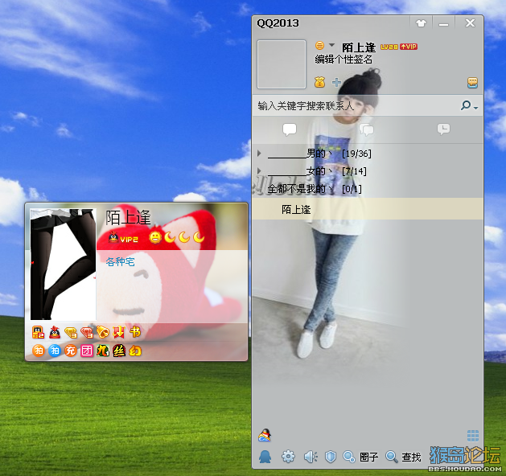Viewport: 506px width, 476px height.
Task: Click the sun and moons level icons
Action: (x=177, y=238)
